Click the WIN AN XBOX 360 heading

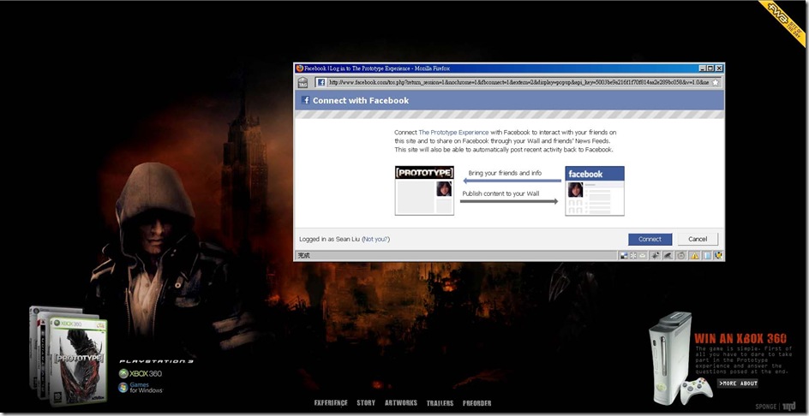740,339
